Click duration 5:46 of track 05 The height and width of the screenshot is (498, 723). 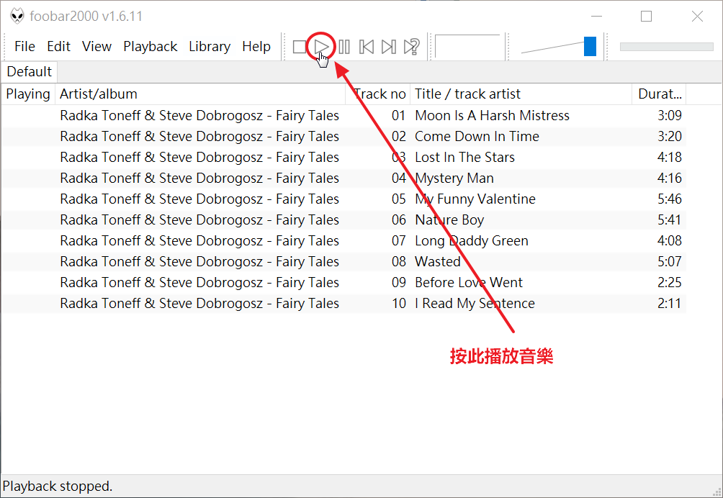coord(670,199)
